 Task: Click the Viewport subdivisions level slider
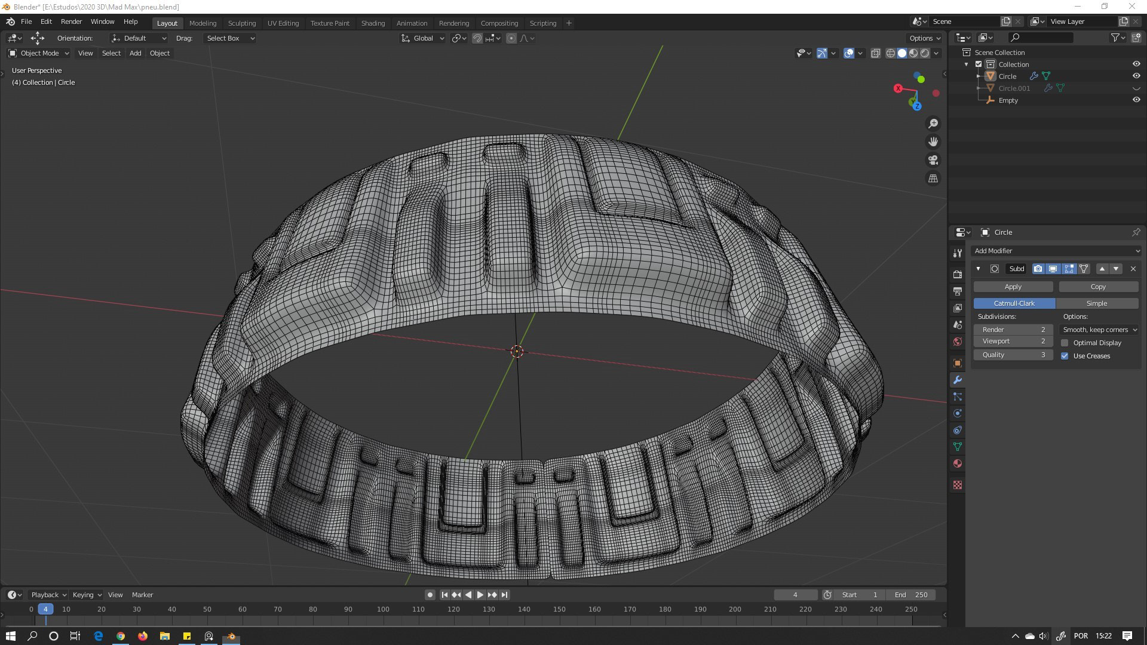pyautogui.click(x=1013, y=341)
